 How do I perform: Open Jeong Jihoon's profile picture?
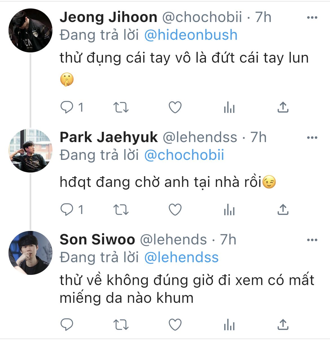coord(30,30)
